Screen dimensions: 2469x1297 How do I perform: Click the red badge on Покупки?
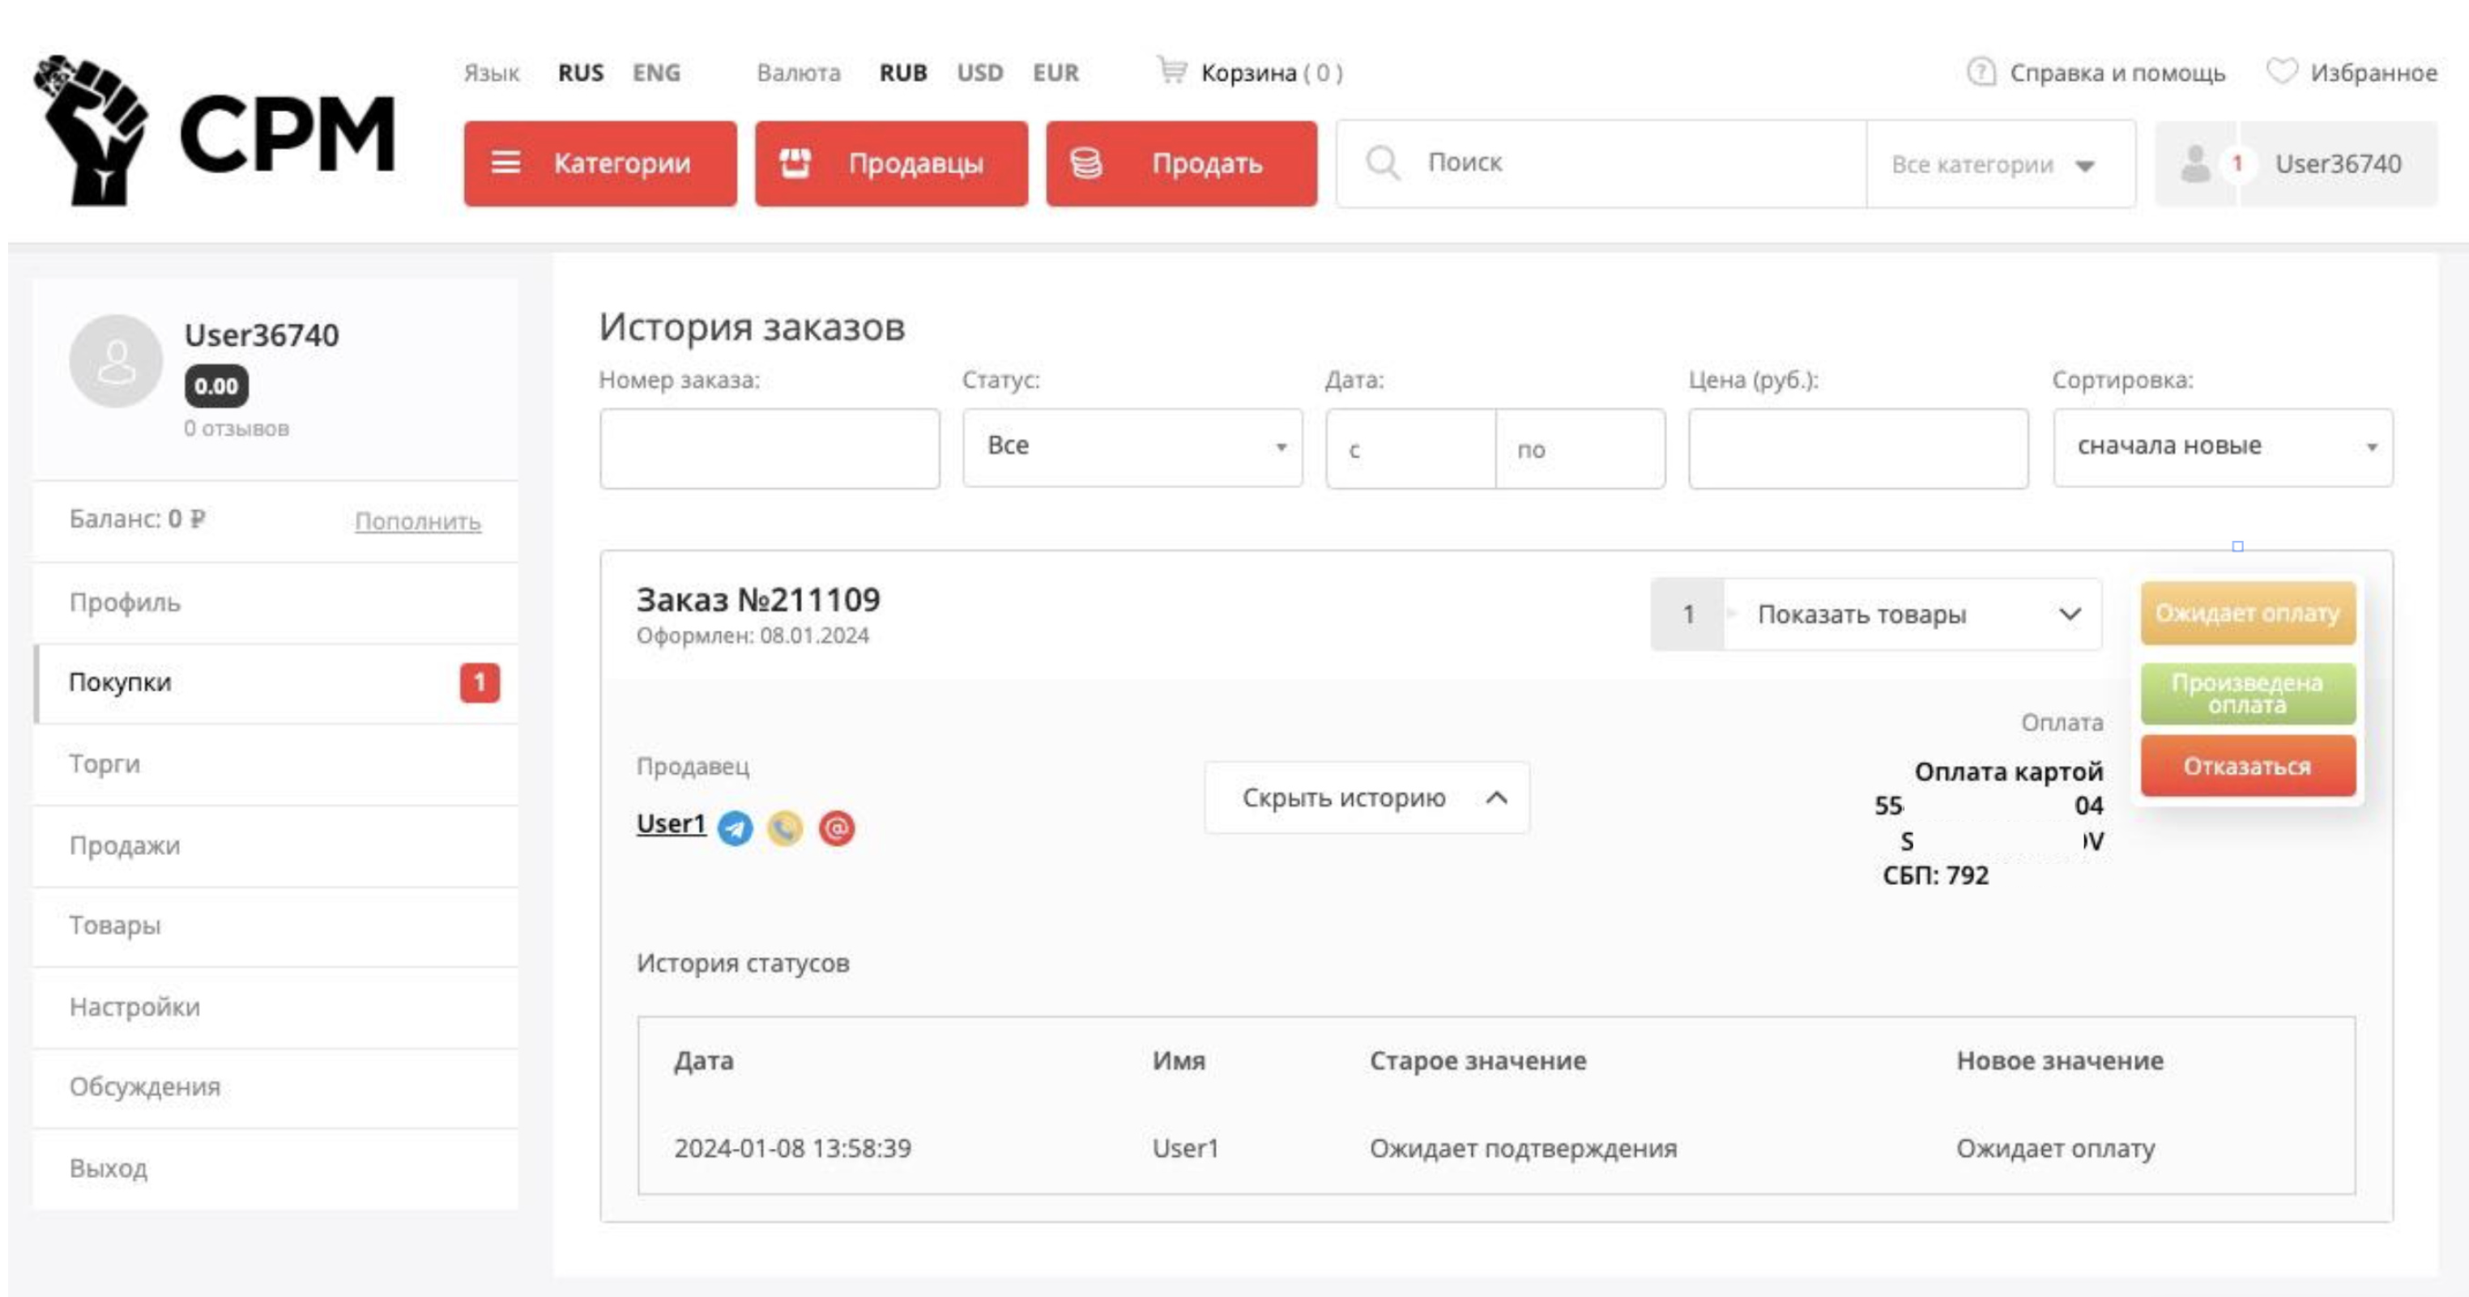click(480, 682)
